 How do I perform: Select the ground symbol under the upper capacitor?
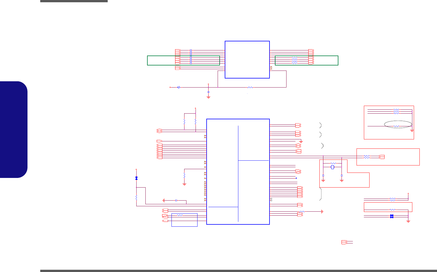[x=208, y=97]
